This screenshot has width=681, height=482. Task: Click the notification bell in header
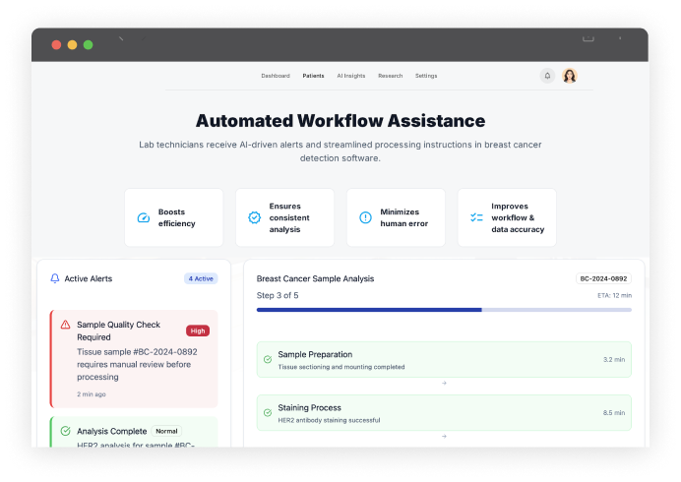click(547, 76)
